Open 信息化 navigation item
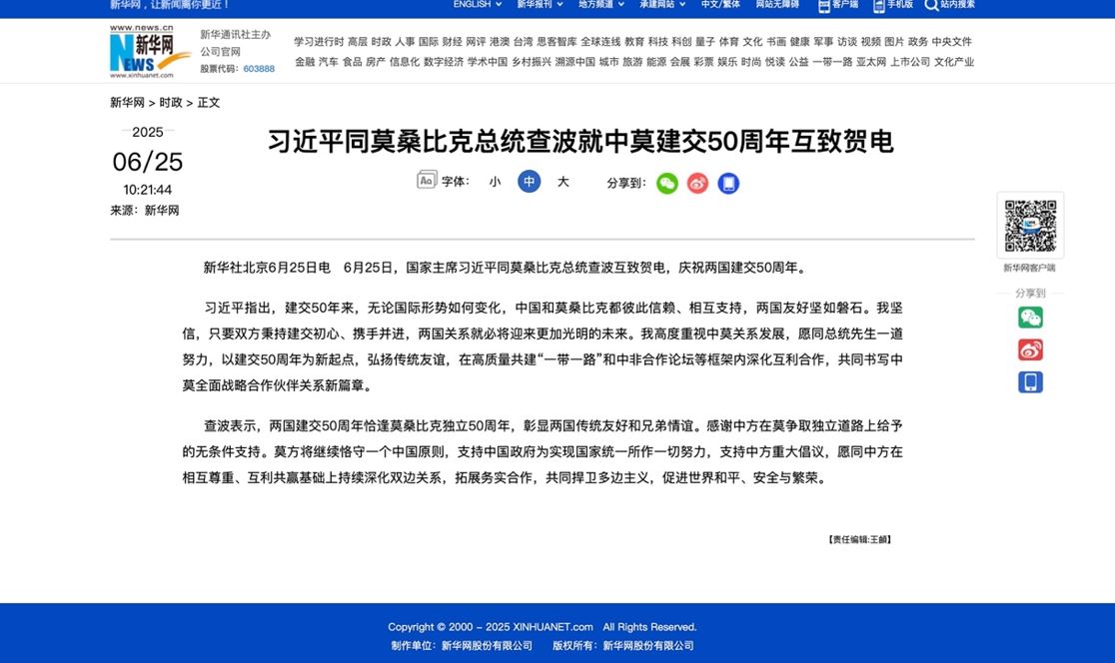This screenshot has width=1115, height=663. pyautogui.click(x=405, y=62)
